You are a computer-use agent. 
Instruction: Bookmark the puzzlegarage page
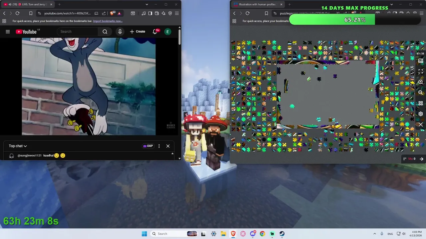point(266,13)
